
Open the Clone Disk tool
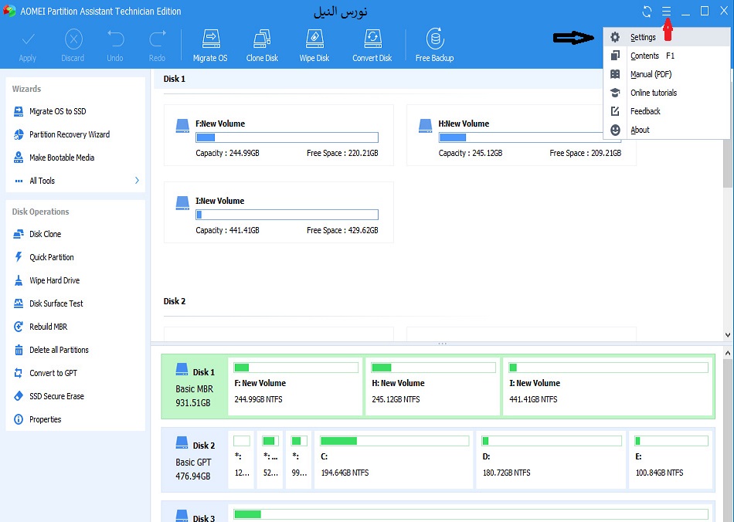pyautogui.click(x=262, y=45)
